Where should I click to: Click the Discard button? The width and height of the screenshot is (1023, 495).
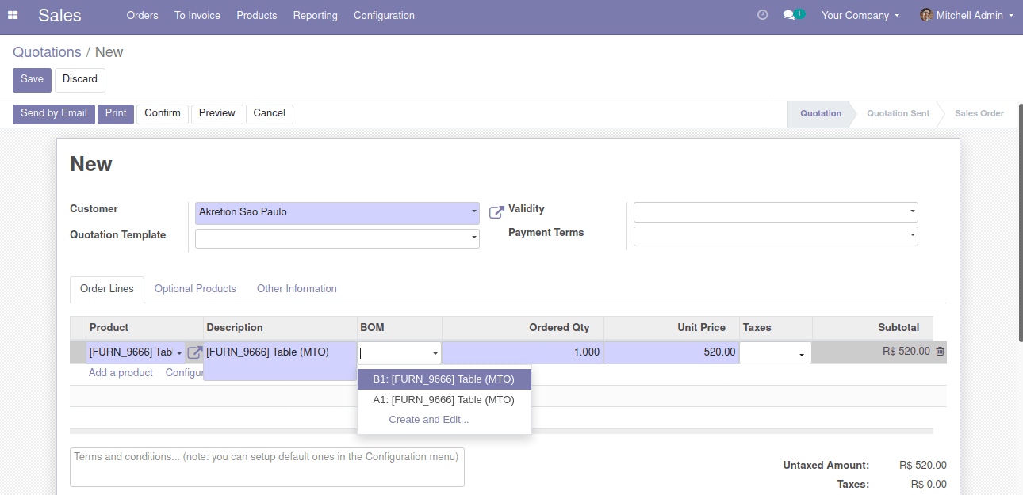point(80,79)
